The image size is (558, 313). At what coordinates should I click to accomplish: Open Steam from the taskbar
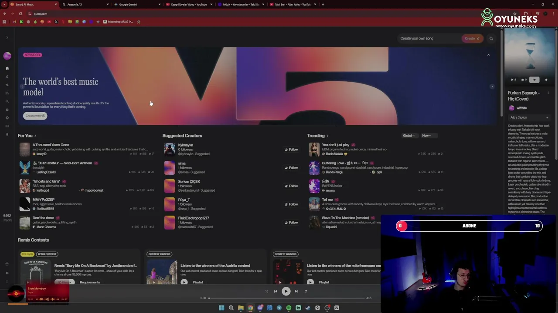[308, 308]
